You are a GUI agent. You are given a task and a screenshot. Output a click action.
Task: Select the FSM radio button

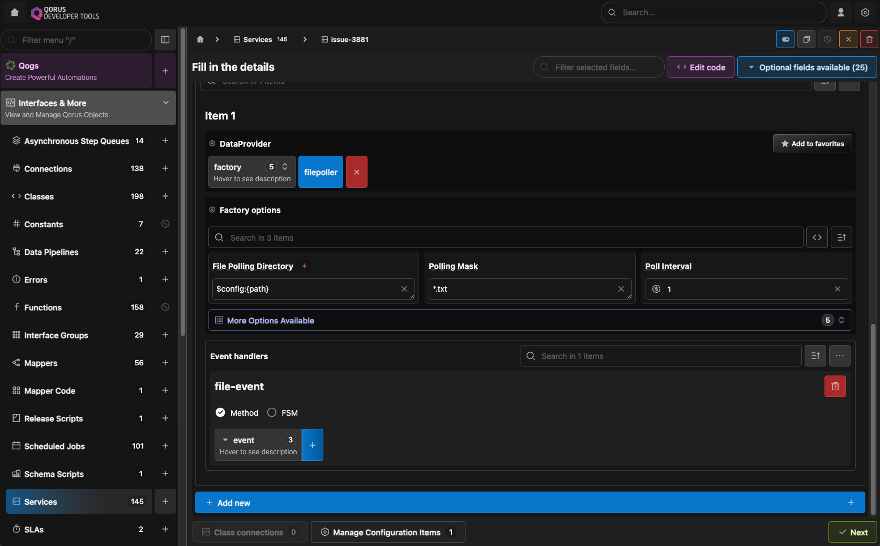[272, 413]
